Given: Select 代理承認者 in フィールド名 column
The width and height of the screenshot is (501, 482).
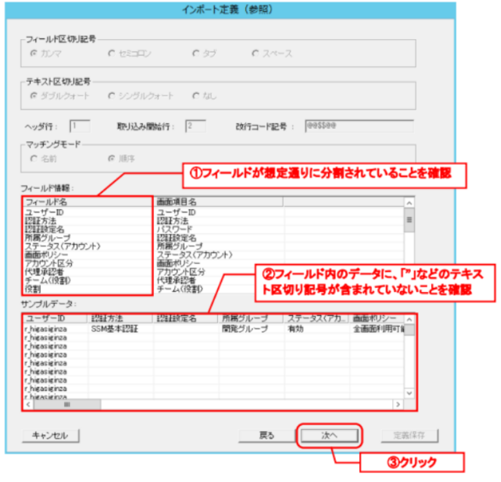Looking at the screenshot, I should coord(44,272).
